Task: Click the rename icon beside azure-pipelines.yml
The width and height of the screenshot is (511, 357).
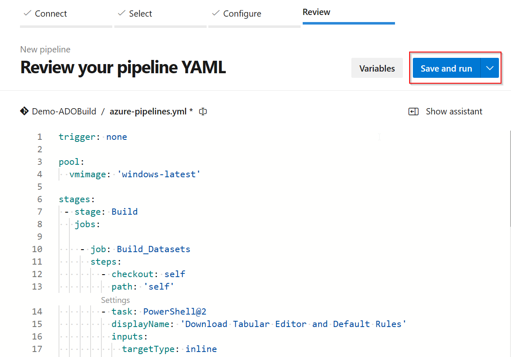Action: tap(202, 111)
